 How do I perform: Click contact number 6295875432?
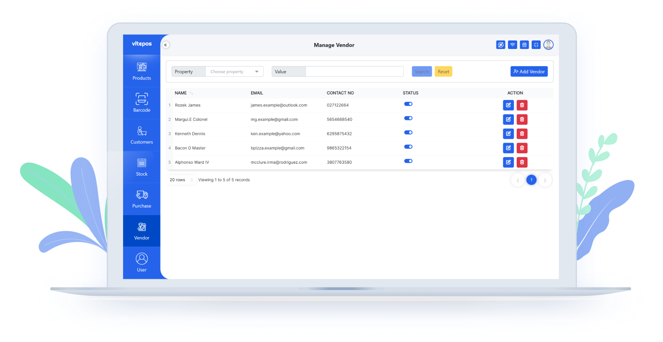coord(339,134)
